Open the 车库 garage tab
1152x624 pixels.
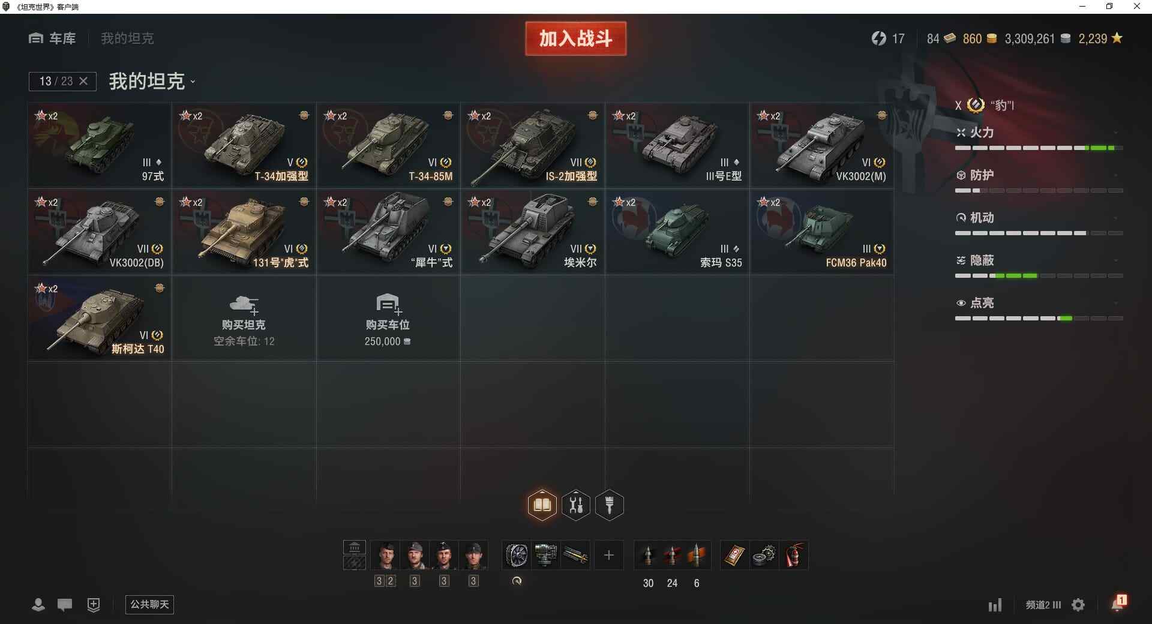(x=52, y=38)
